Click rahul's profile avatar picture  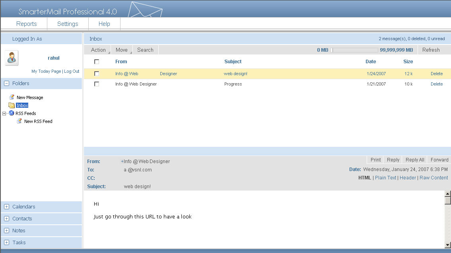tap(11, 58)
